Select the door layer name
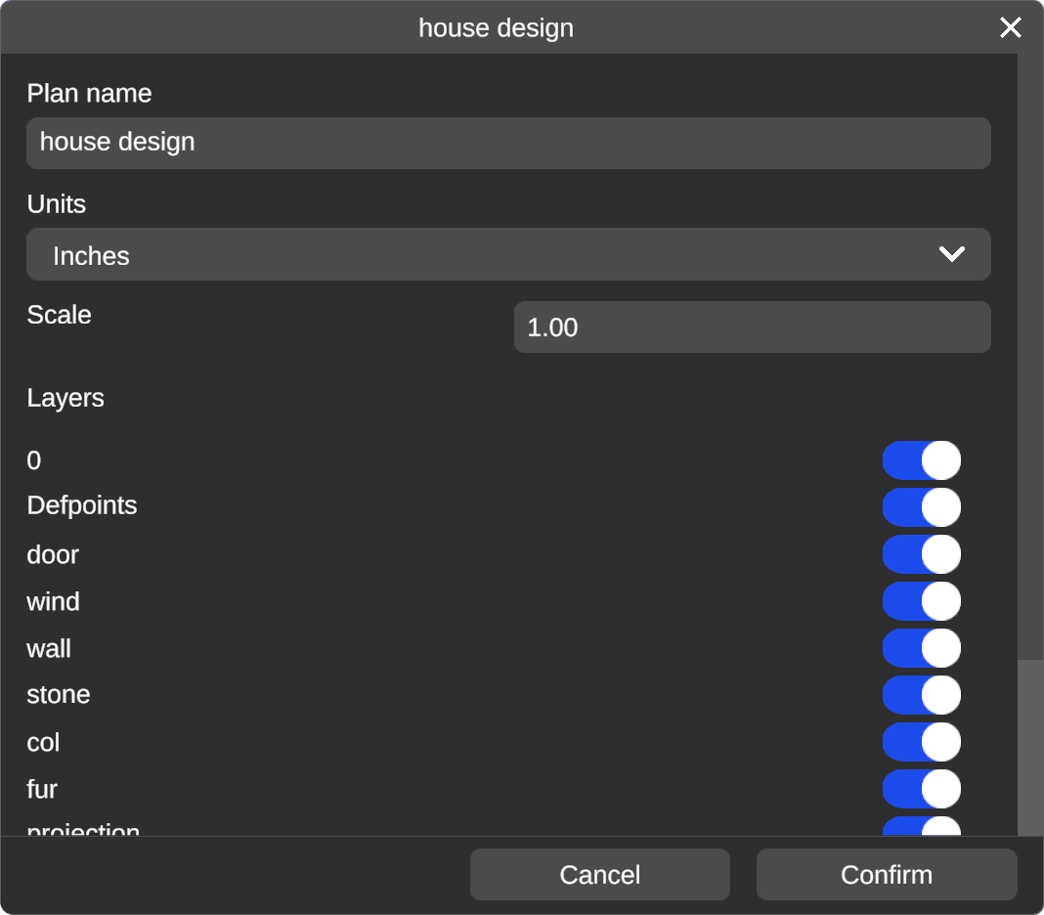 [x=53, y=554]
